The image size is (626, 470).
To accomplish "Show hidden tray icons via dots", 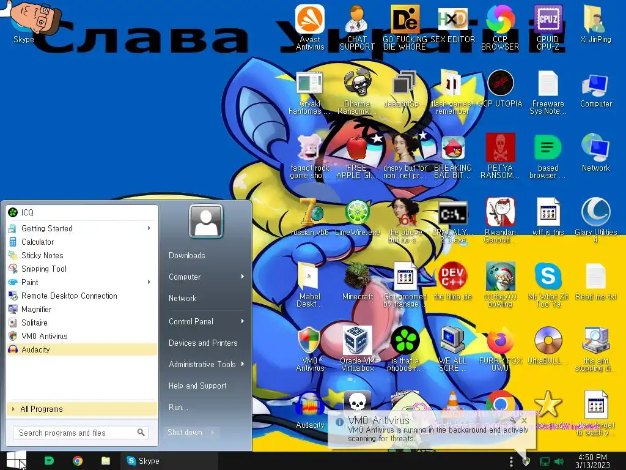I will click(511, 461).
